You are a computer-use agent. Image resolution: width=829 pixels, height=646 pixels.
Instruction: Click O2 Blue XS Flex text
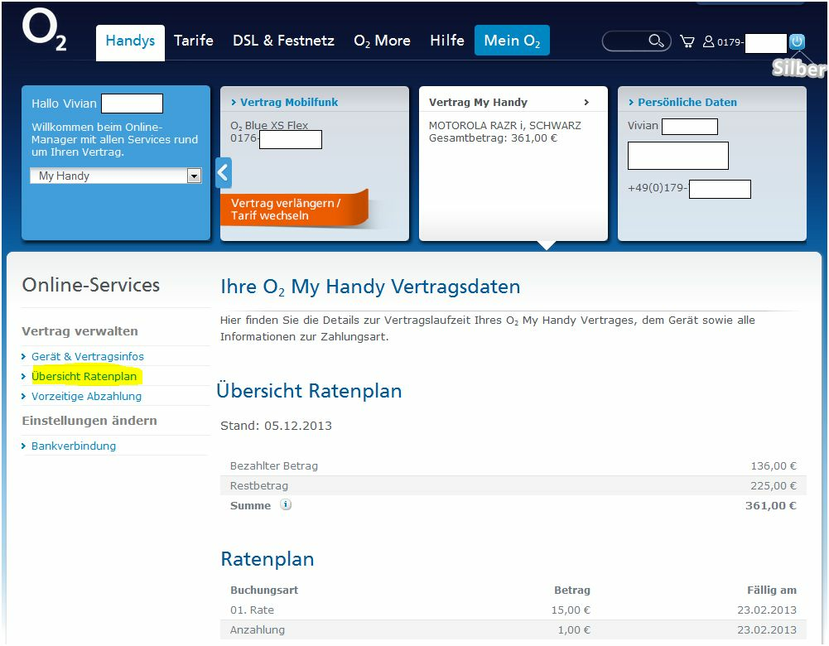pos(269,125)
